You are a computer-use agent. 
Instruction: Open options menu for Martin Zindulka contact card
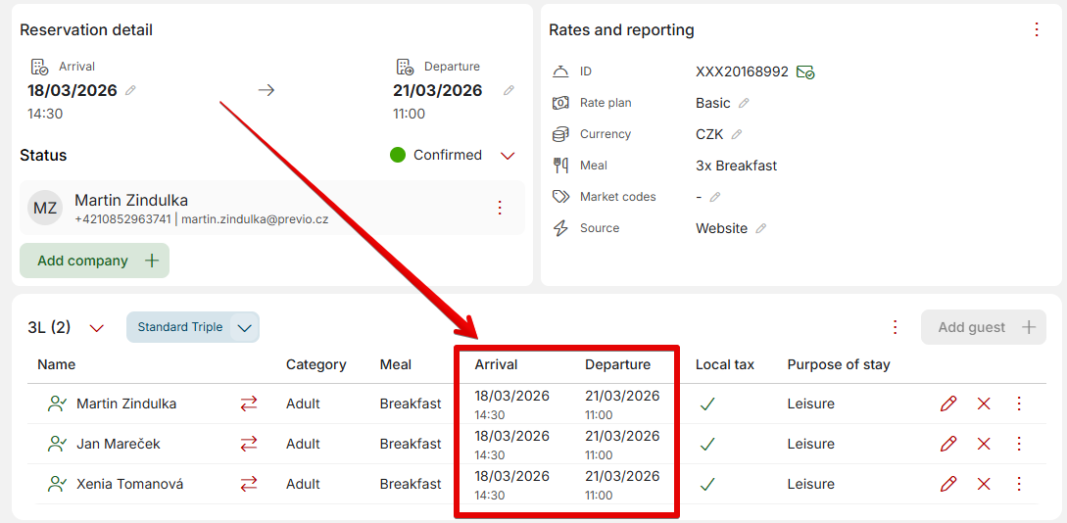click(500, 208)
